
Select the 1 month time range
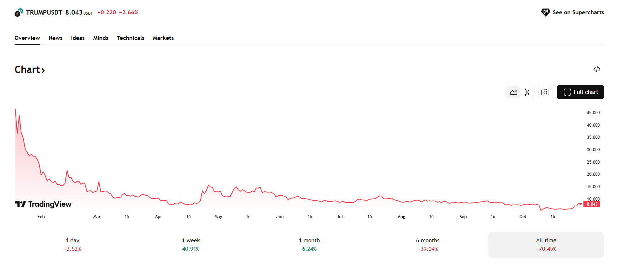[309, 245]
